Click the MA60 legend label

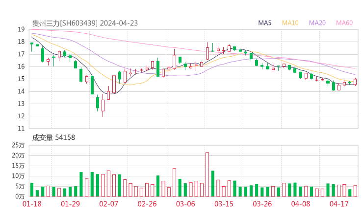pyautogui.click(x=344, y=23)
